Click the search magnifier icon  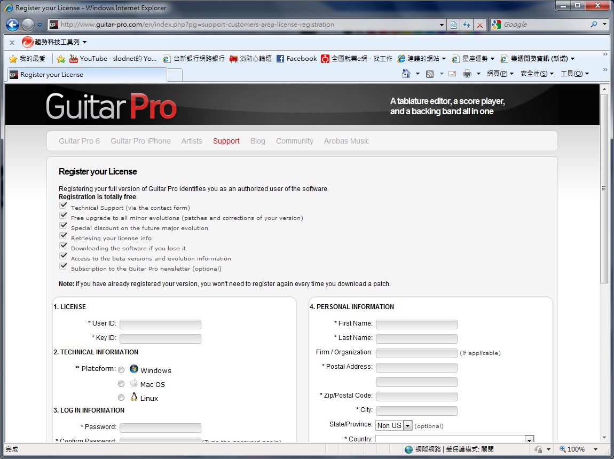[594, 24]
